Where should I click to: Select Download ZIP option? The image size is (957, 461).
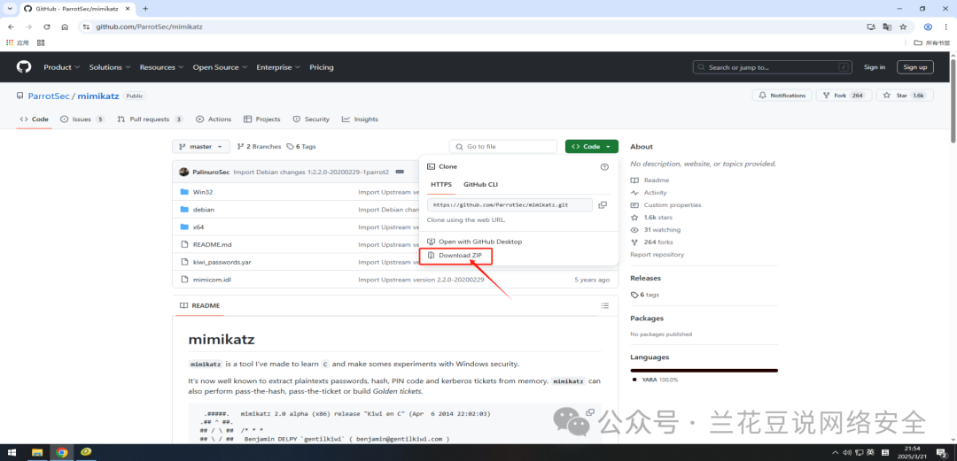(460, 256)
